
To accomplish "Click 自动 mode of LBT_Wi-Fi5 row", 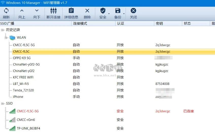I will coord(76,84).
